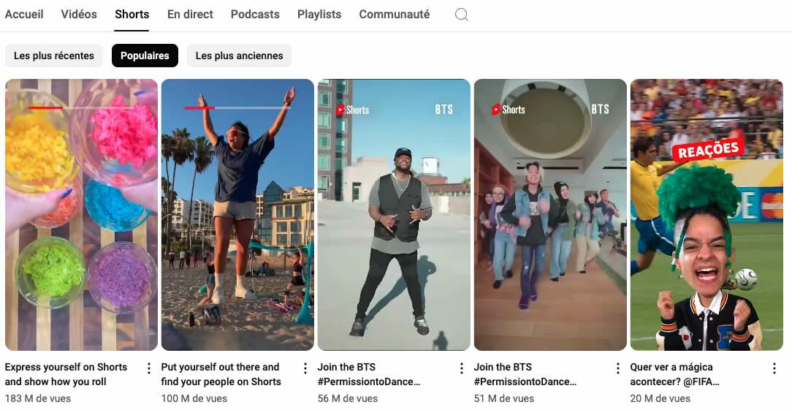Select the Populaires filter chip

(145, 56)
